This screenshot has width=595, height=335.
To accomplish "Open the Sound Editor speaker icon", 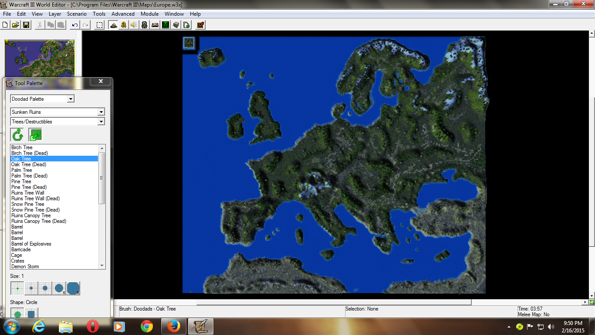I will [134, 25].
